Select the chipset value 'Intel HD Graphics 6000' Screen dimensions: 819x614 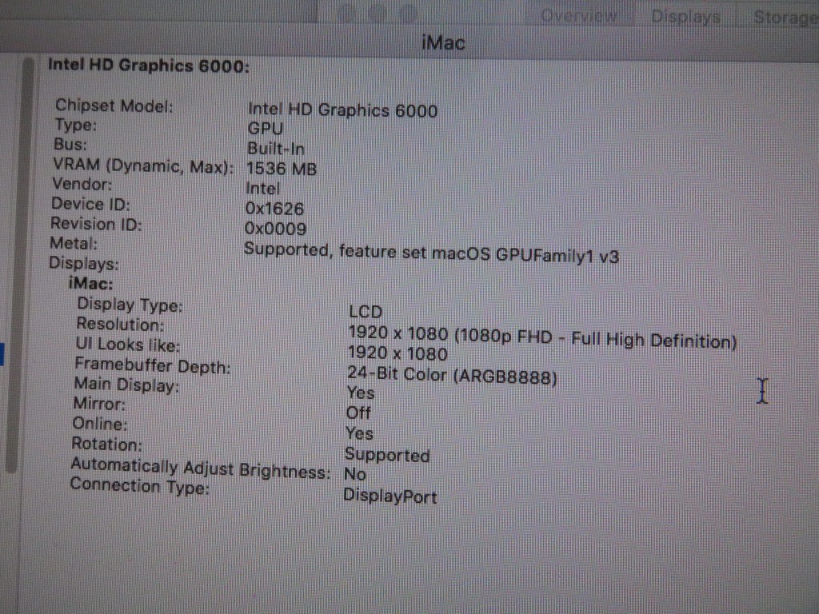(x=342, y=110)
